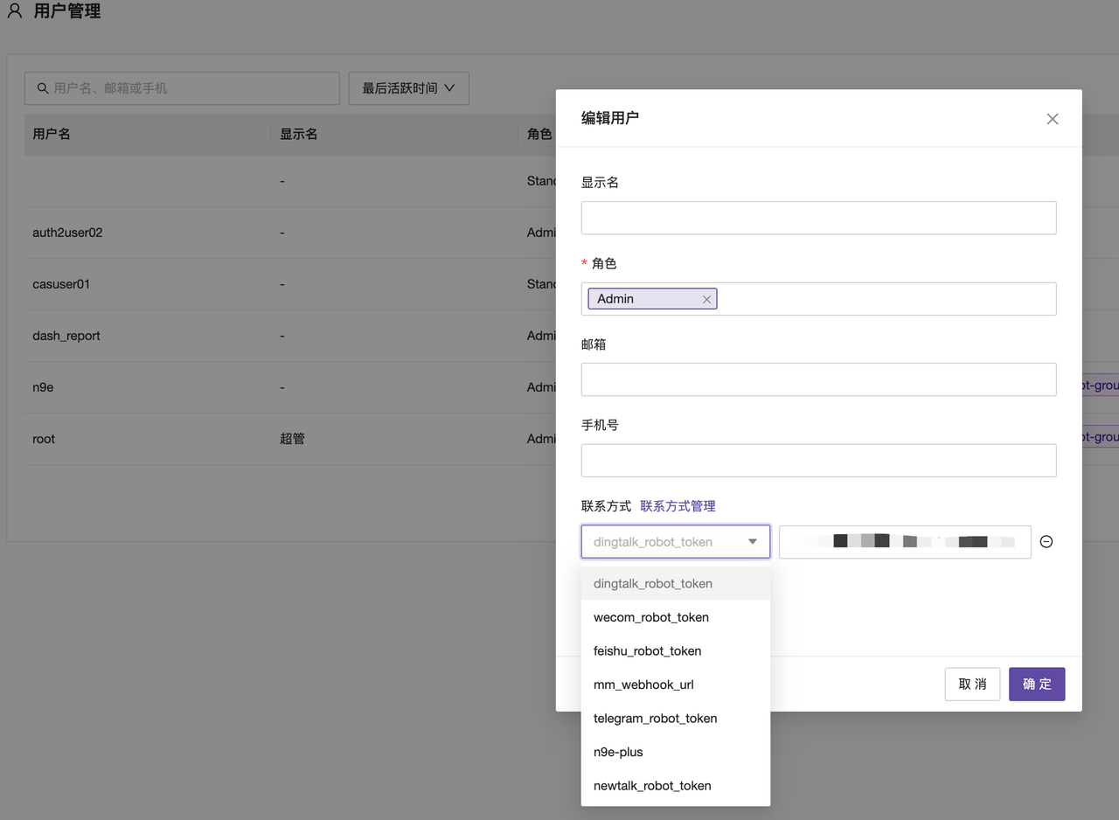
Task: Click into the 邮箱 input field
Action: pos(818,379)
